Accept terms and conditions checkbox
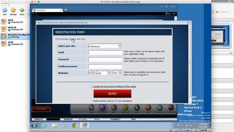234x132 pixels. coord(90,87)
